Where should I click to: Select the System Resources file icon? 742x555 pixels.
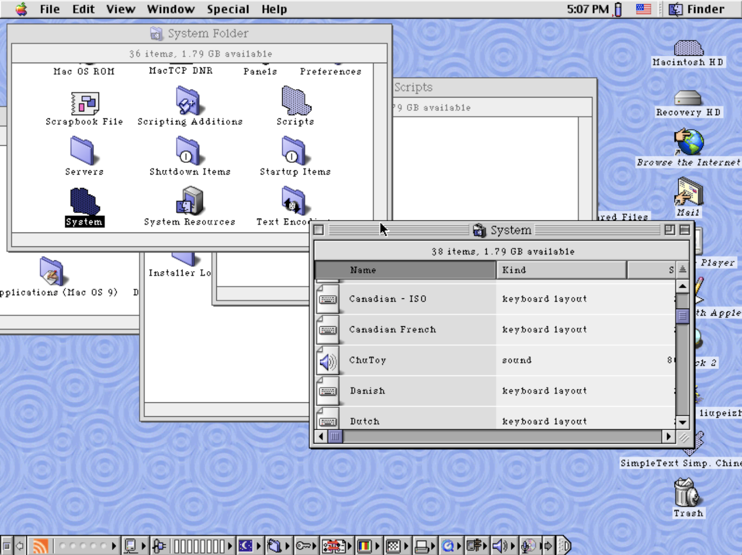click(x=190, y=201)
